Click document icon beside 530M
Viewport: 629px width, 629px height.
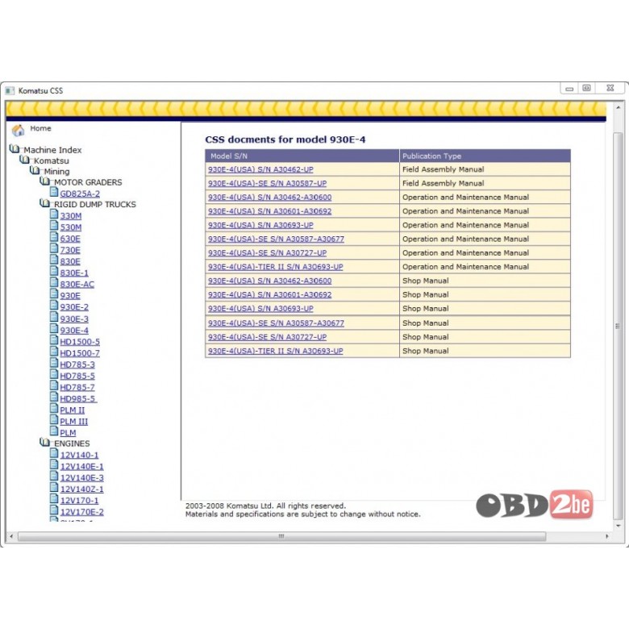click(x=54, y=226)
